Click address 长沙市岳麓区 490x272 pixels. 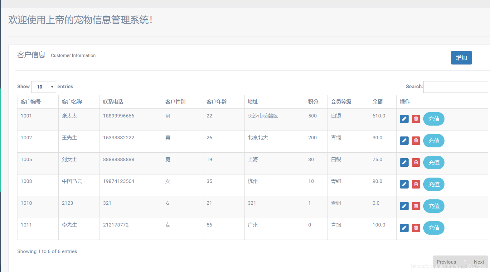(263, 116)
